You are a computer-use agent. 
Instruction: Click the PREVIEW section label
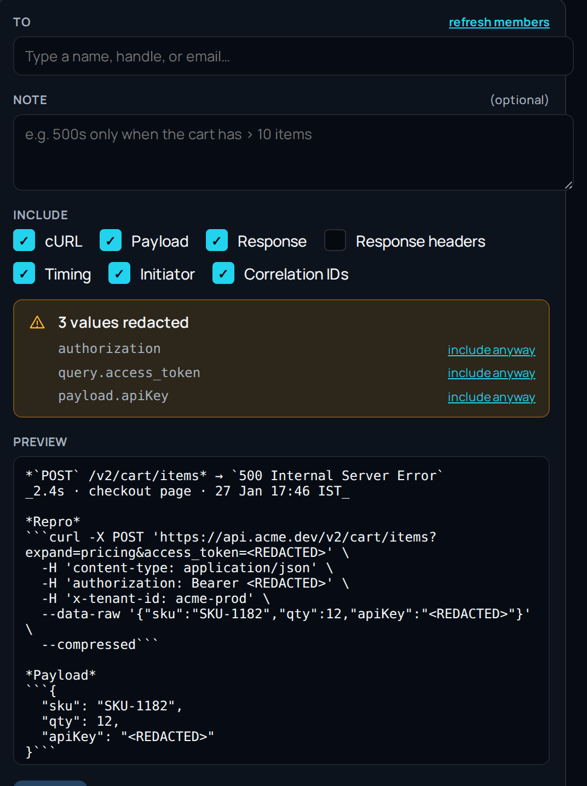(x=40, y=442)
